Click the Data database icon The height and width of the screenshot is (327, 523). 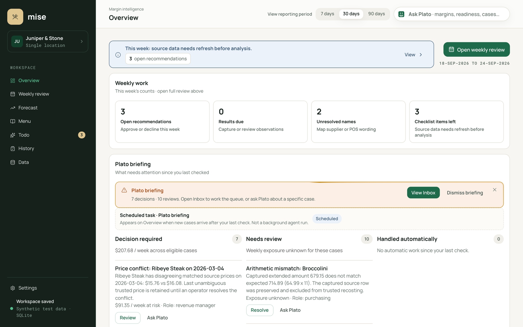coord(13,162)
